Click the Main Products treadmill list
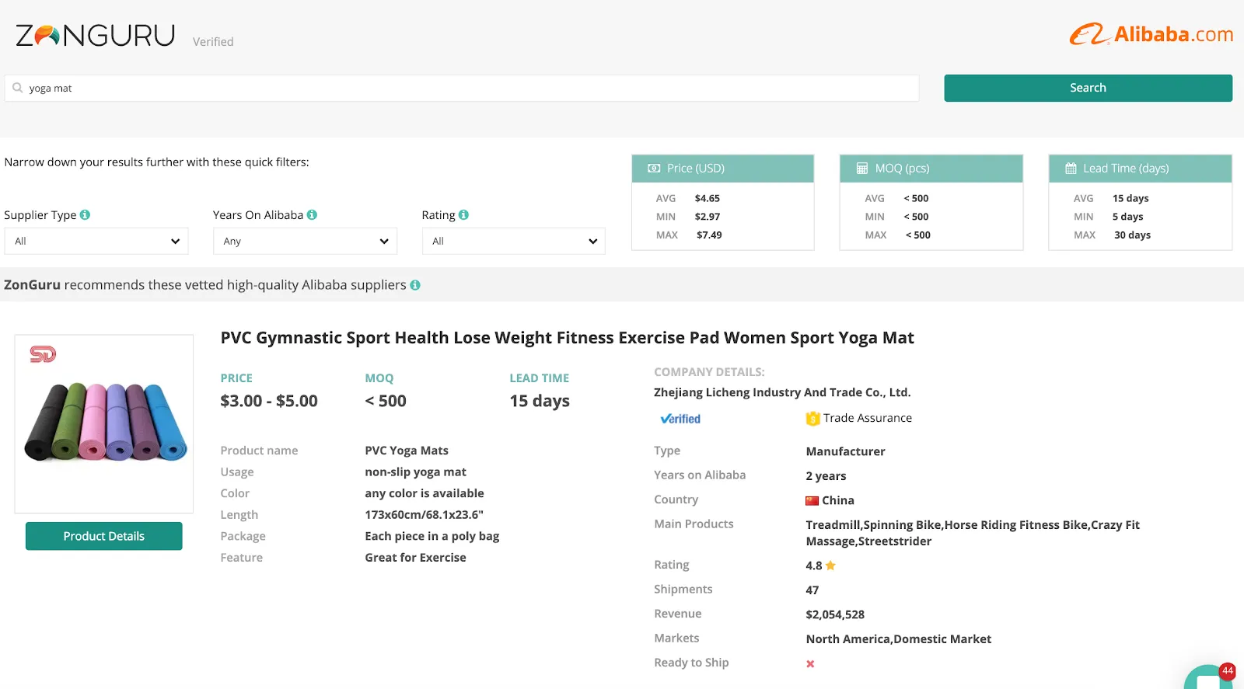The height and width of the screenshot is (689, 1244). pos(973,533)
